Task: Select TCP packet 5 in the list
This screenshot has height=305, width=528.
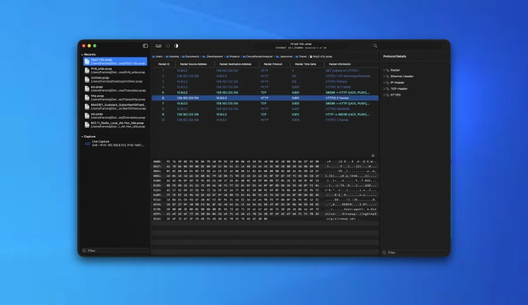Action: tap(265, 93)
